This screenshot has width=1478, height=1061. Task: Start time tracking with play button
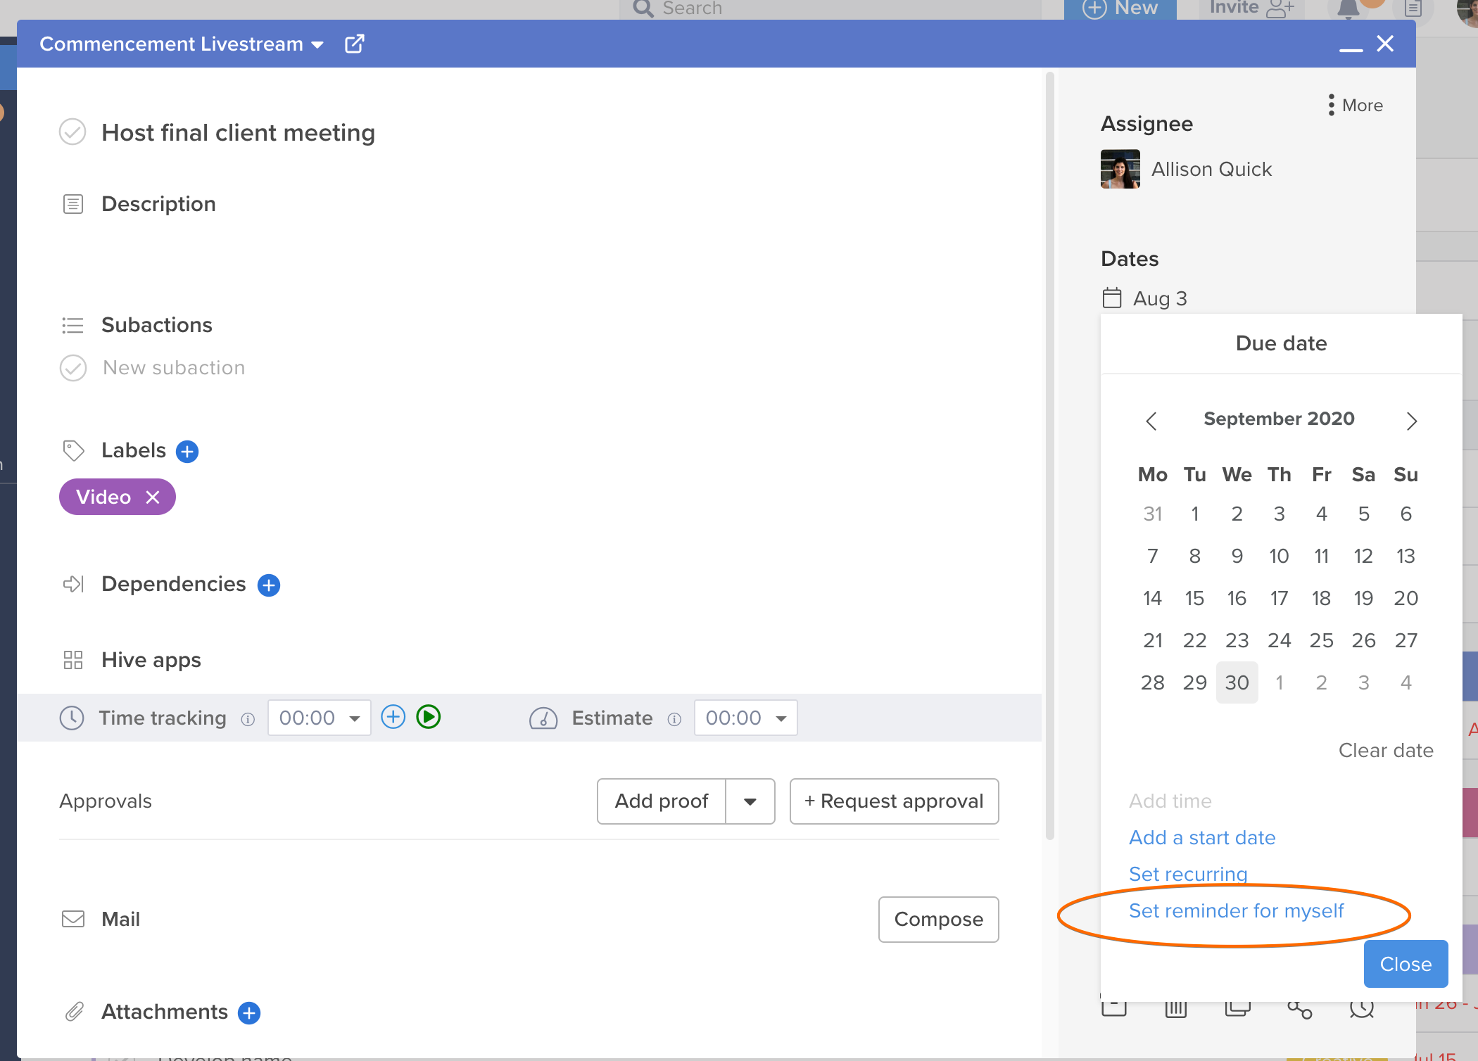pos(428,718)
